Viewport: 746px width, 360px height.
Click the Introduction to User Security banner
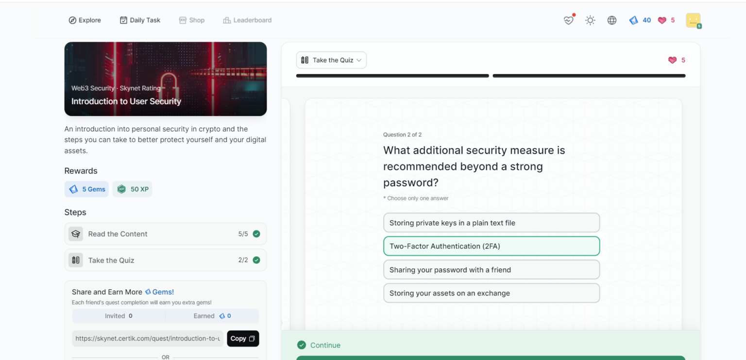(x=166, y=79)
